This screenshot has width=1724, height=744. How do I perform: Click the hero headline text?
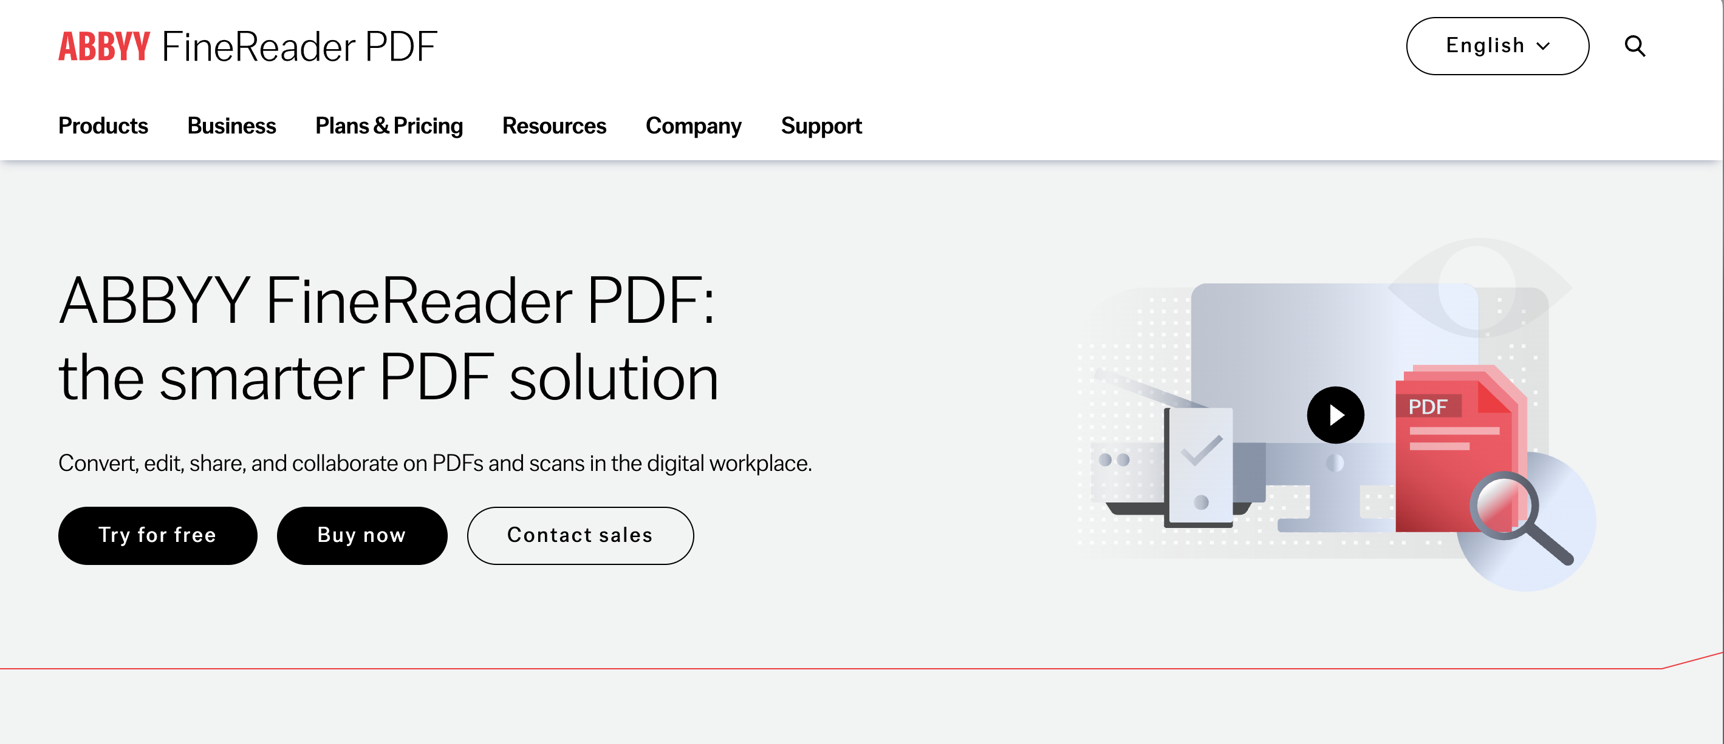[388, 338]
